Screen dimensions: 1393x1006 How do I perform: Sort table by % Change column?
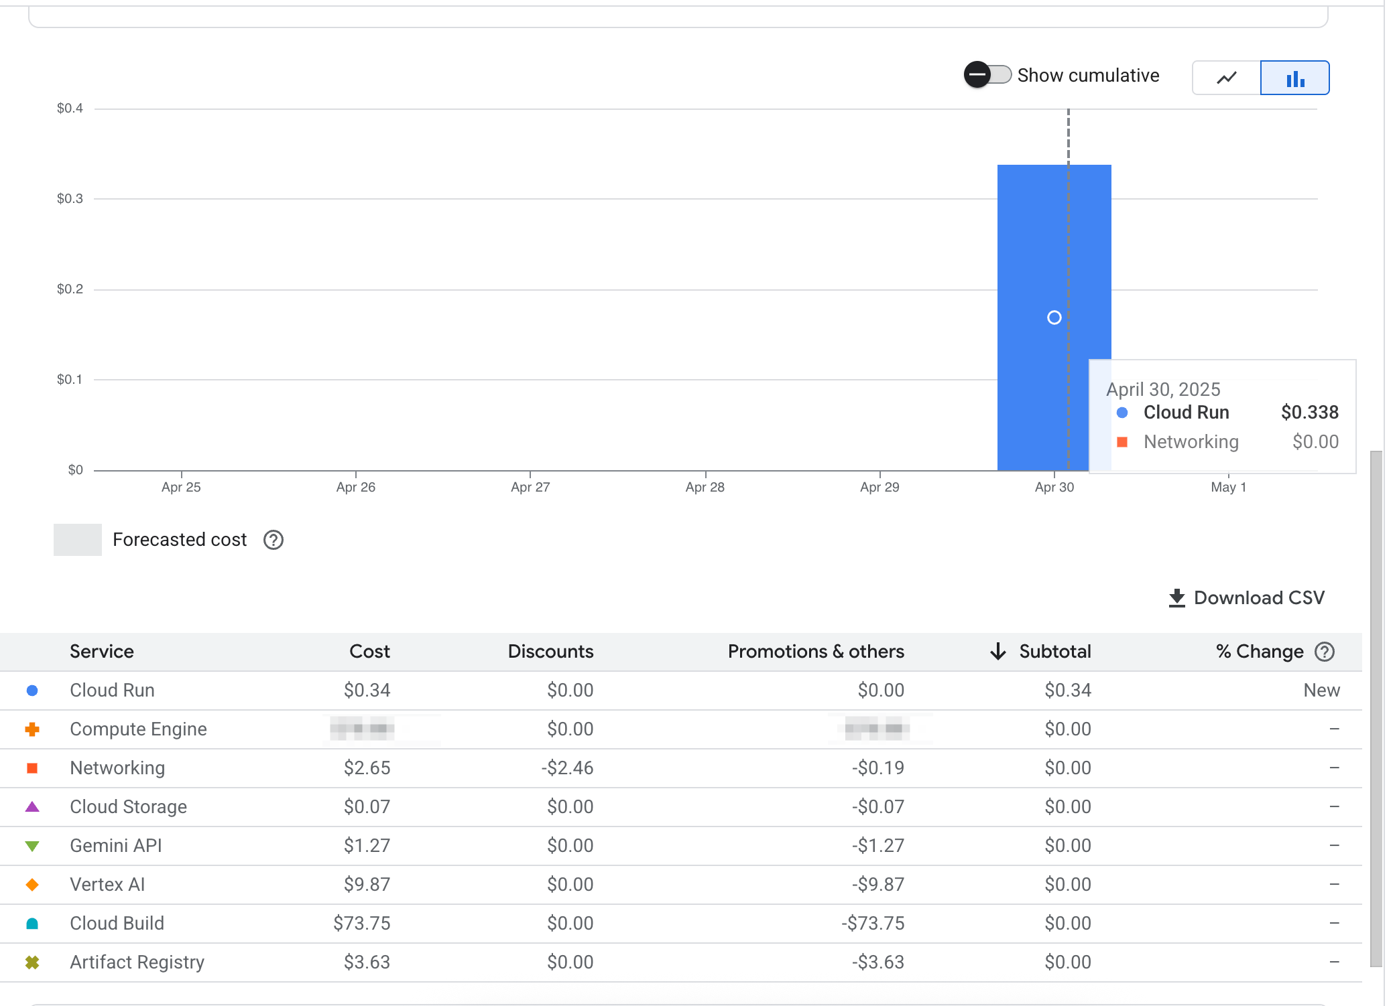point(1260,652)
